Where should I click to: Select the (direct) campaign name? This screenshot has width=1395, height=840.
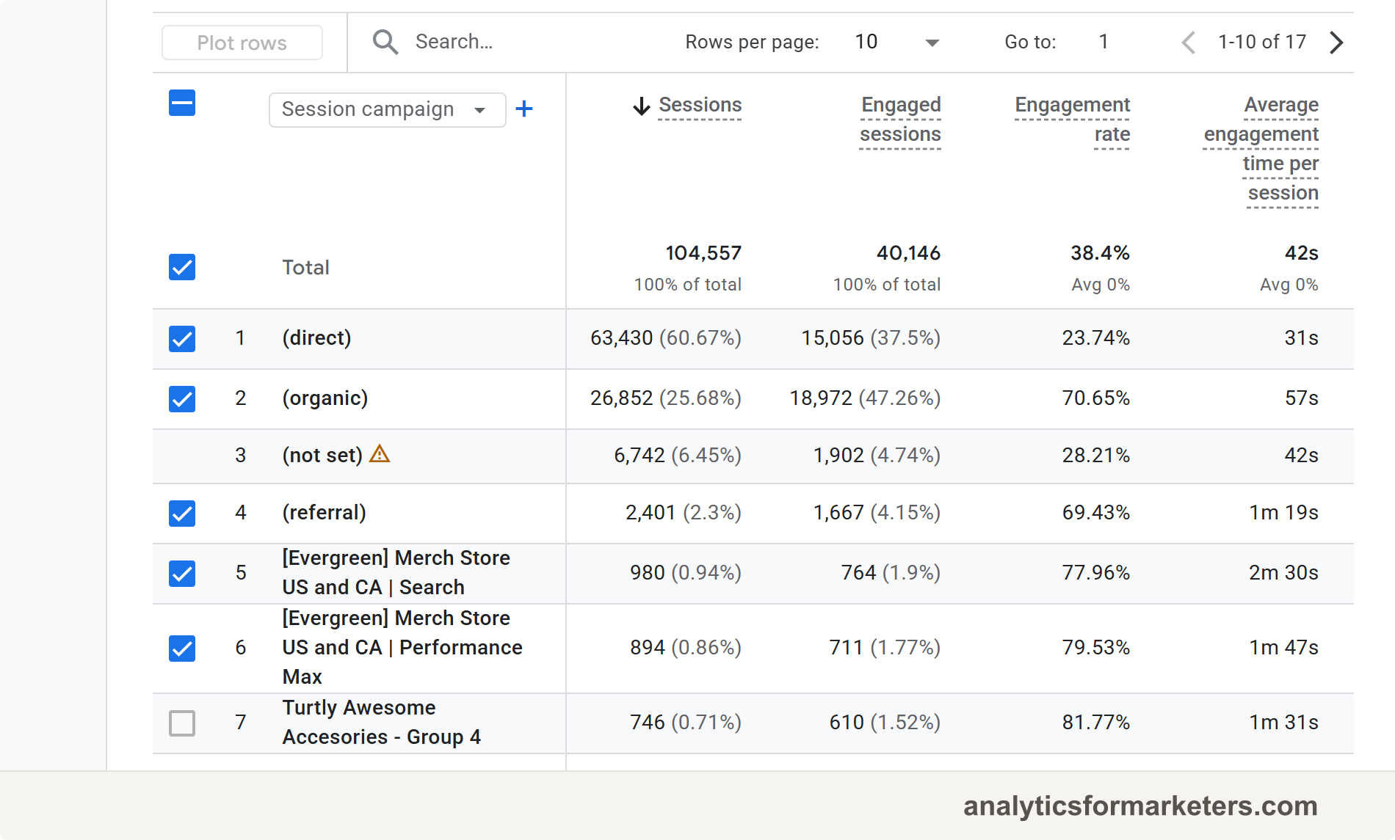(316, 338)
